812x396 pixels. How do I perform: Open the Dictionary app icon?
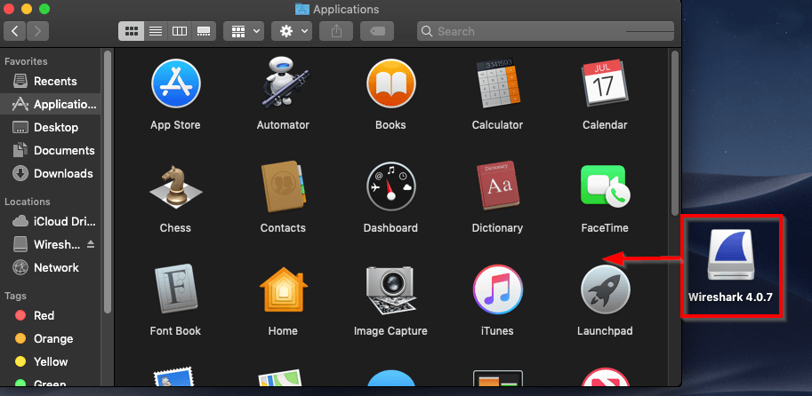coord(498,186)
